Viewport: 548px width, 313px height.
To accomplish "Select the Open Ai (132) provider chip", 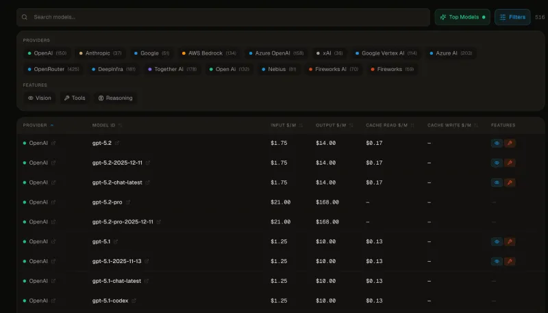I will (229, 69).
